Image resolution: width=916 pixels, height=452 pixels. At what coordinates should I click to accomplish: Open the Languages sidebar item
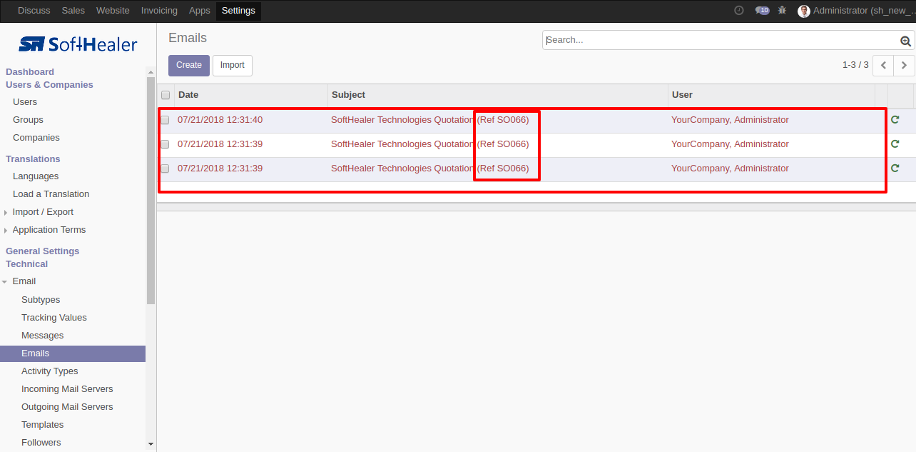point(36,176)
